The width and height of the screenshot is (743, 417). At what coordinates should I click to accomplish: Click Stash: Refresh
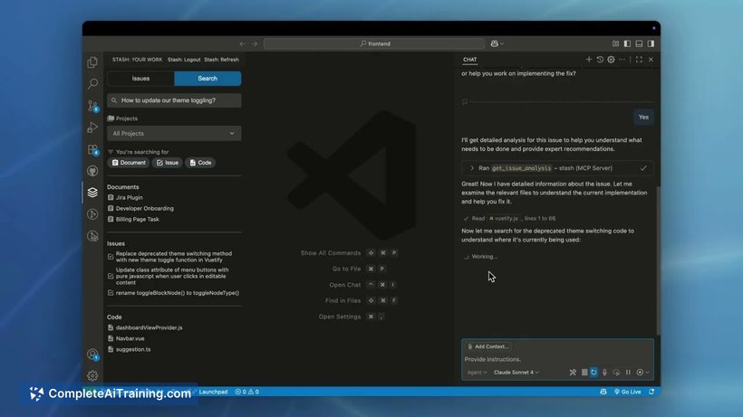click(x=221, y=60)
